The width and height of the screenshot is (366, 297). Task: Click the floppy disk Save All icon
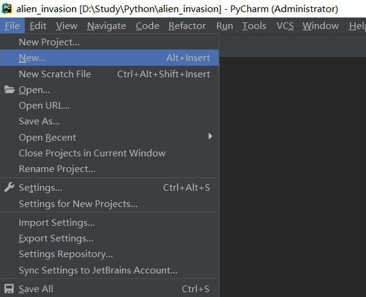click(9, 288)
